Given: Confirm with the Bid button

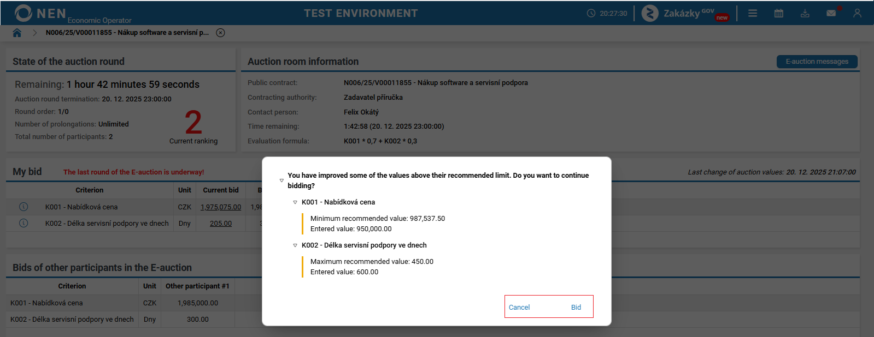Looking at the screenshot, I should pyautogui.click(x=576, y=308).
